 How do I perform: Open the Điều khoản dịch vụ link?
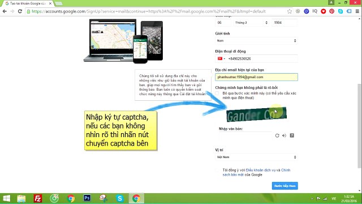(x=261, y=170)
